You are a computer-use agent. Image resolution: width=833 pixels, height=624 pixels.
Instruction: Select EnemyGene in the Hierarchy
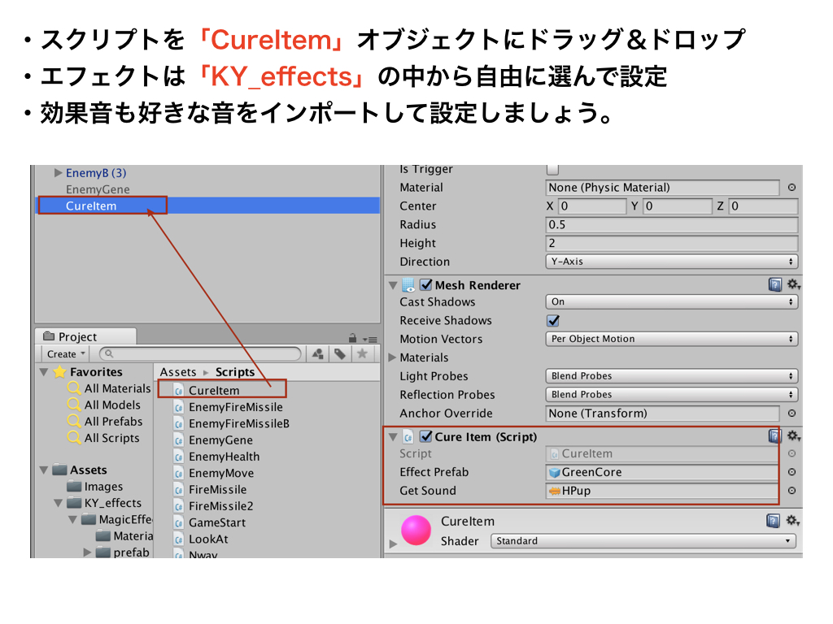pyautogui.click(x=98, y=189)
